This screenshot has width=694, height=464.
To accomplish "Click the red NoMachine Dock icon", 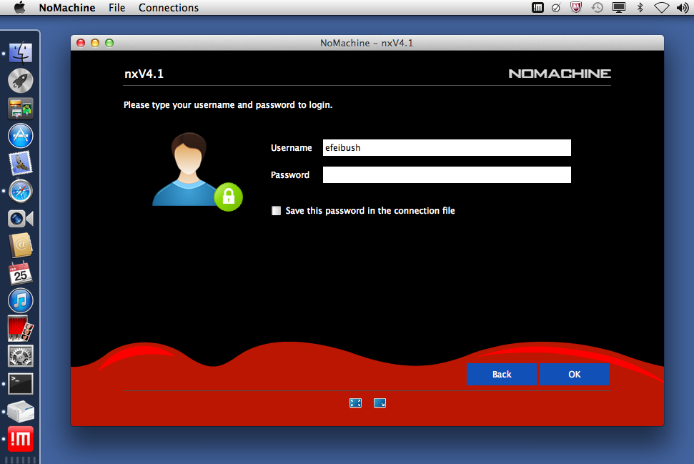I will (x=20, y=439).
